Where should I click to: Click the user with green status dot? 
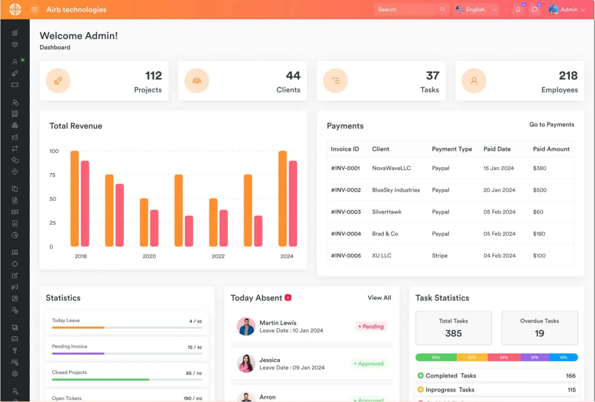click(15, 62)
